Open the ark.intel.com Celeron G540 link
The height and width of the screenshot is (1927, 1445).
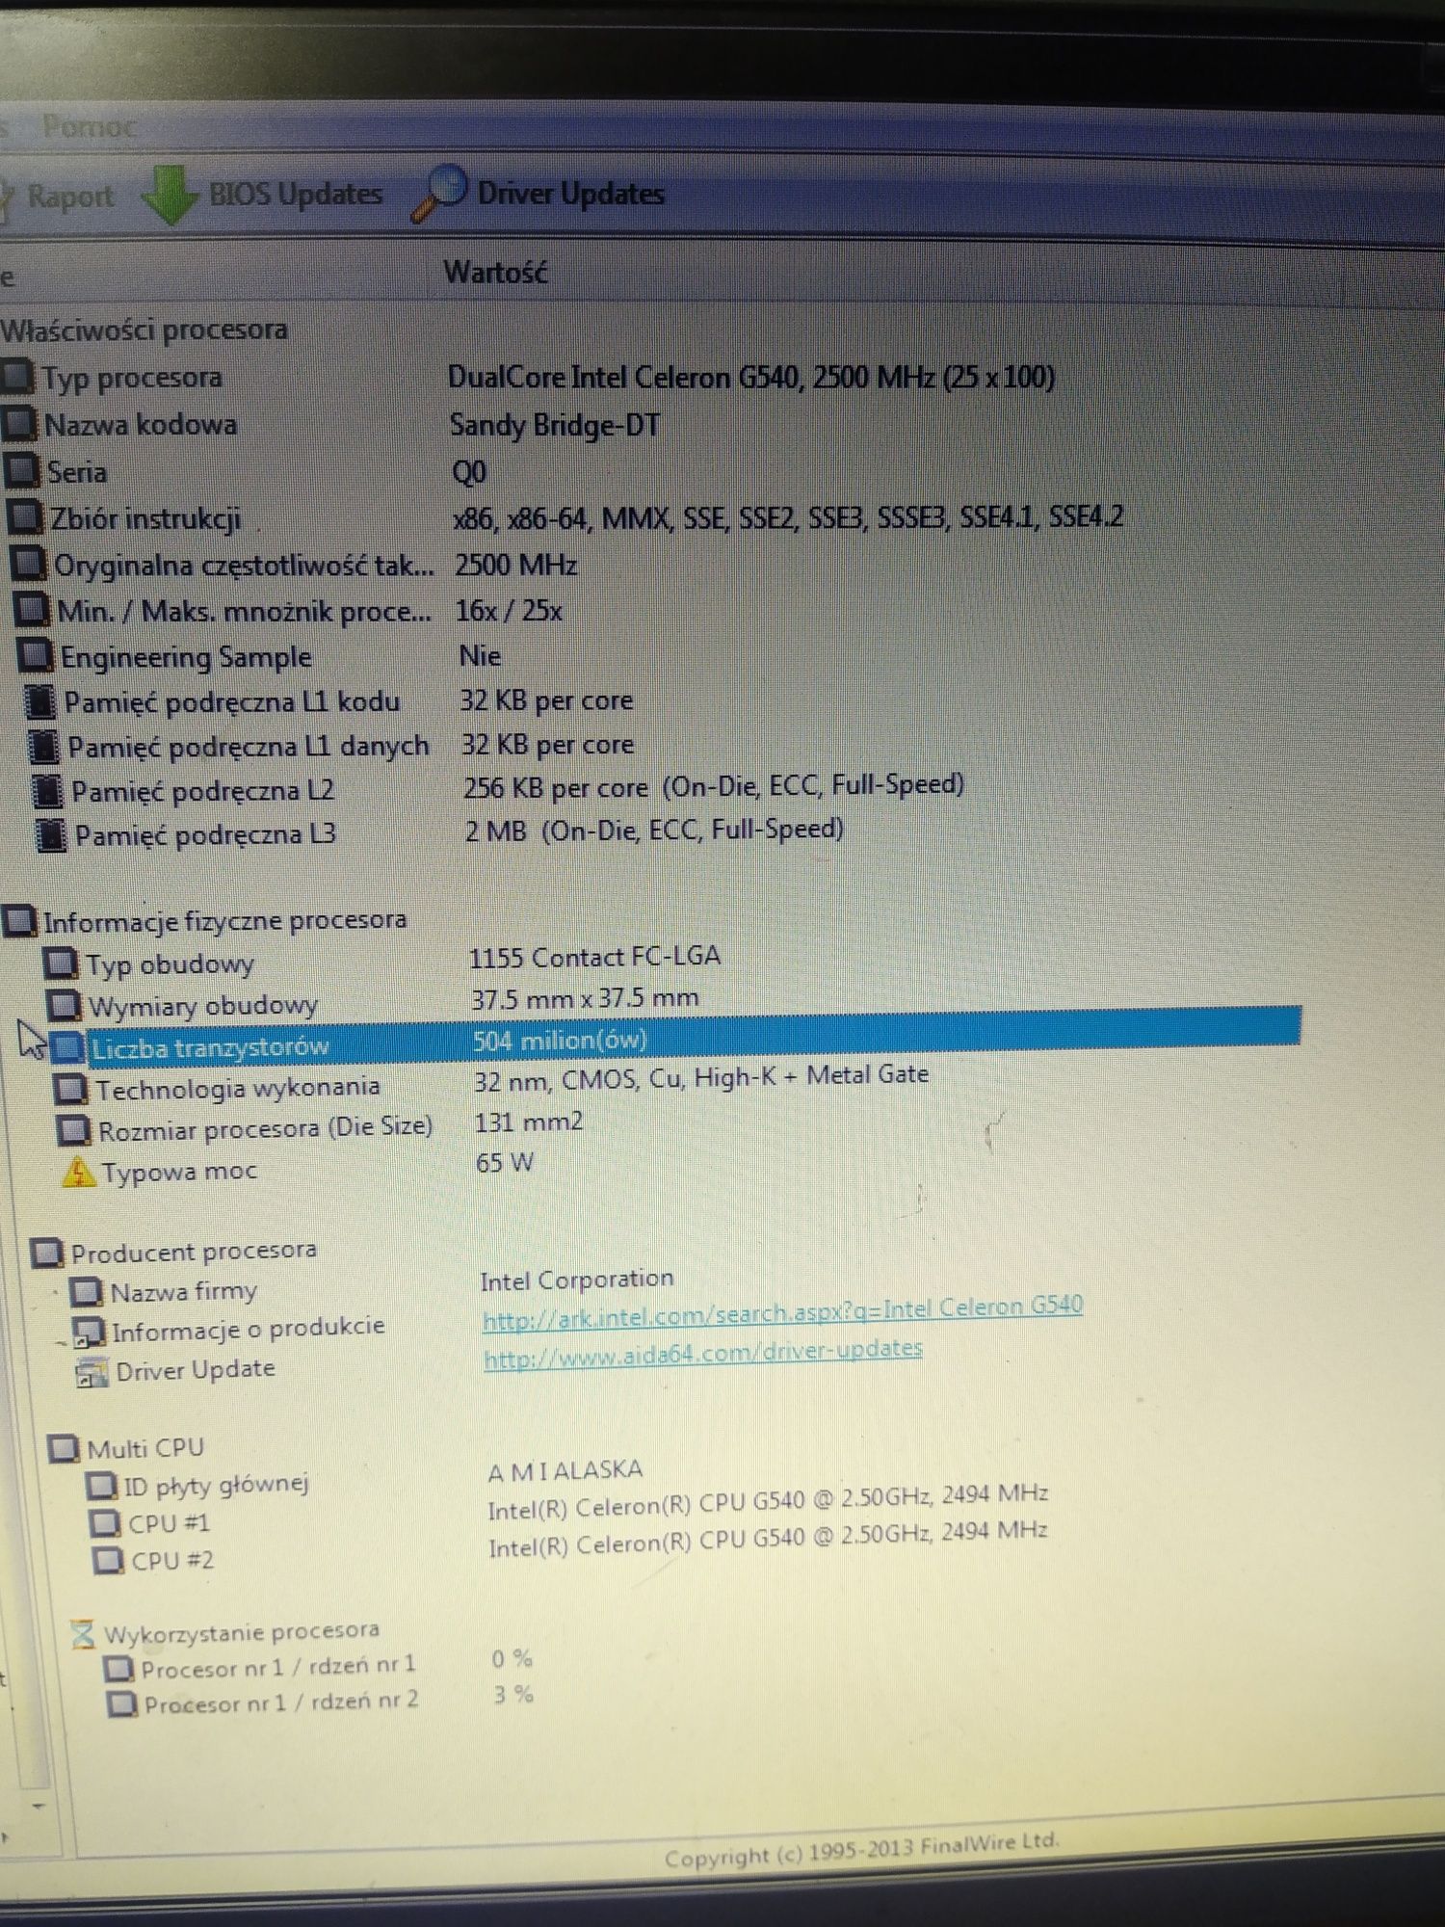tap(782, 1311)
